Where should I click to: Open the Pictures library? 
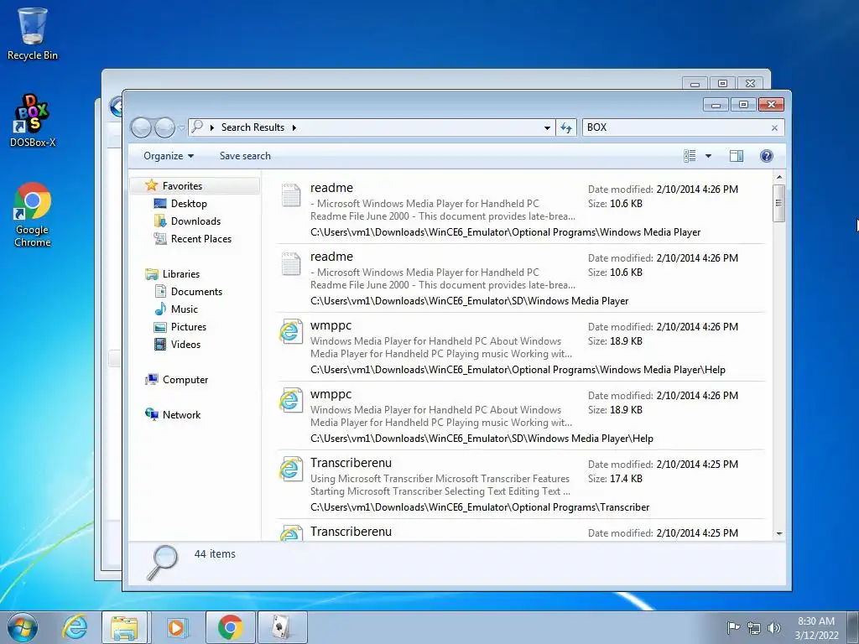189,326
